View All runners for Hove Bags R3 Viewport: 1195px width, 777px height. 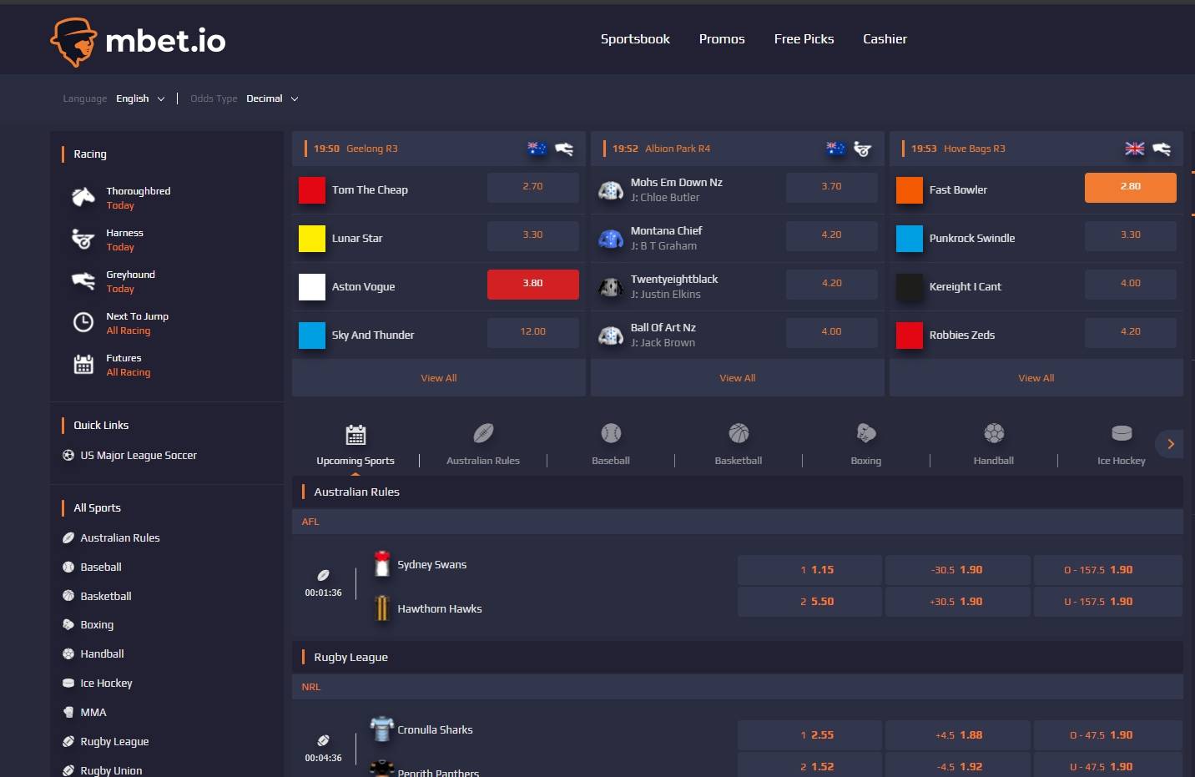click(1036, 378)
